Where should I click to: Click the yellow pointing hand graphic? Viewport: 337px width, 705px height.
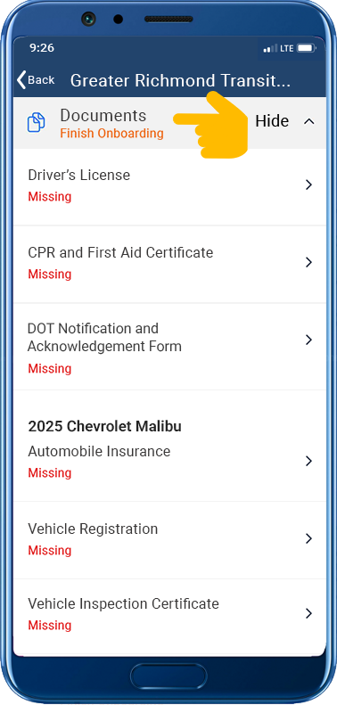[x=211, y=125]
